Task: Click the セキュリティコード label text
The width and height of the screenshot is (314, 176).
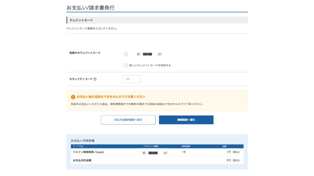Action: pos(81,79)
